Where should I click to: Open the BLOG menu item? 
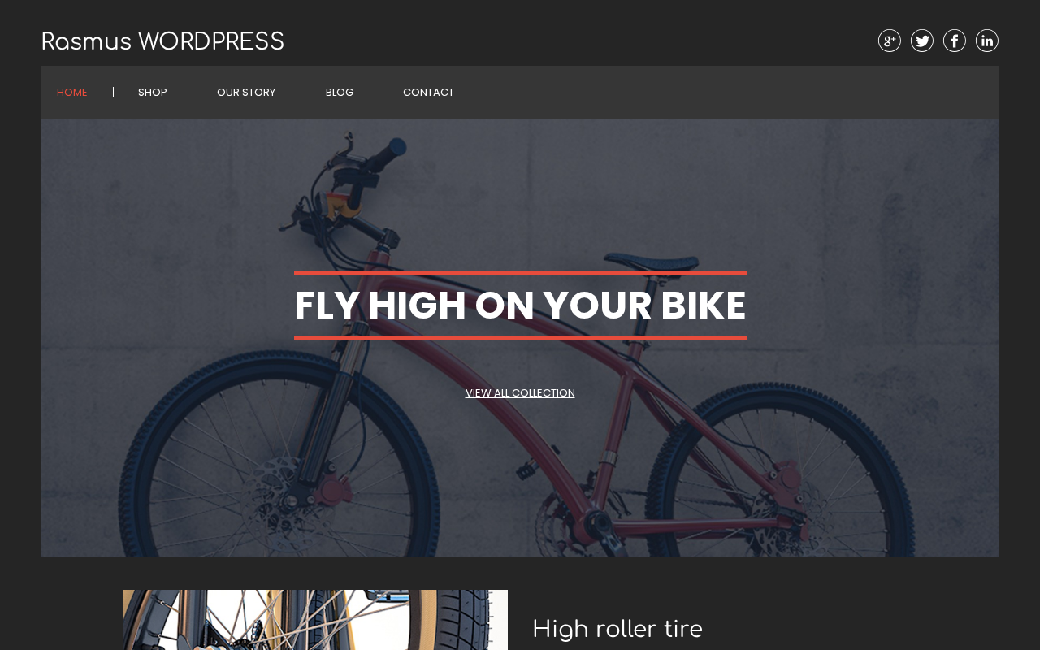(340, 93)
